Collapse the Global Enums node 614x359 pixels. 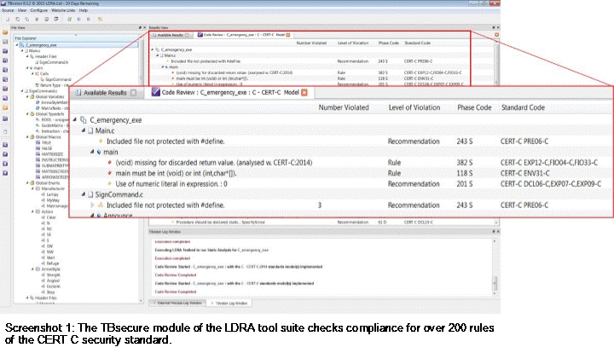point(27,182)
